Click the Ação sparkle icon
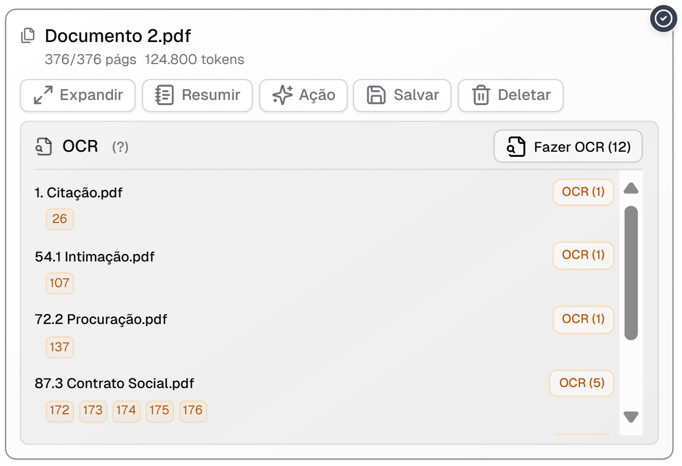The height and width of the screenshot is (466, 682). (282, 95)
